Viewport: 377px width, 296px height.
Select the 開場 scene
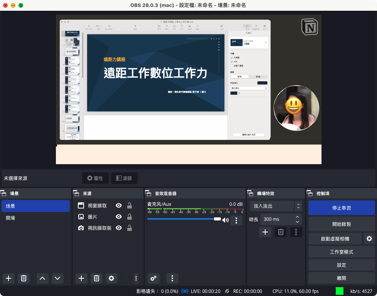point(35,218)
